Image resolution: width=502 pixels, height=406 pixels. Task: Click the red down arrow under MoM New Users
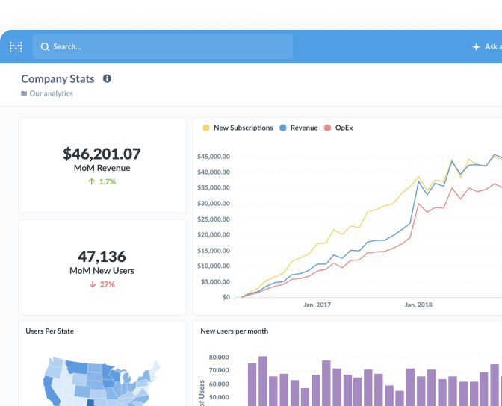[x=93, y=284]
